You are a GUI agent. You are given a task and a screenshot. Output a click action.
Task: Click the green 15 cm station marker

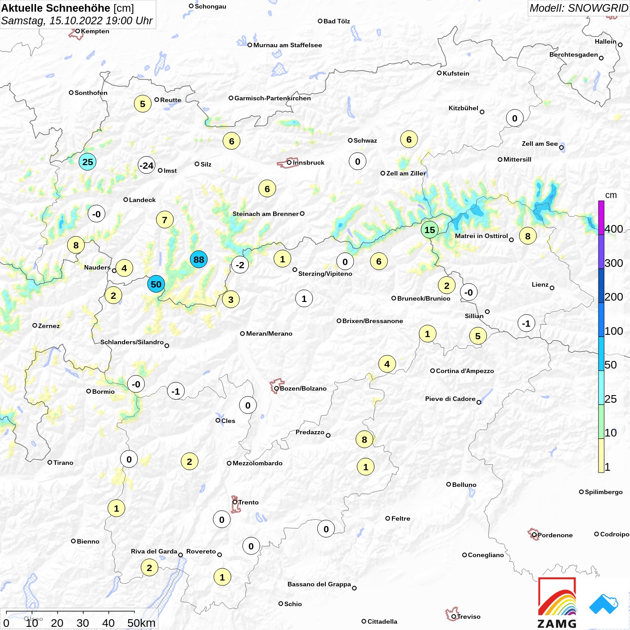click(430, 229)
